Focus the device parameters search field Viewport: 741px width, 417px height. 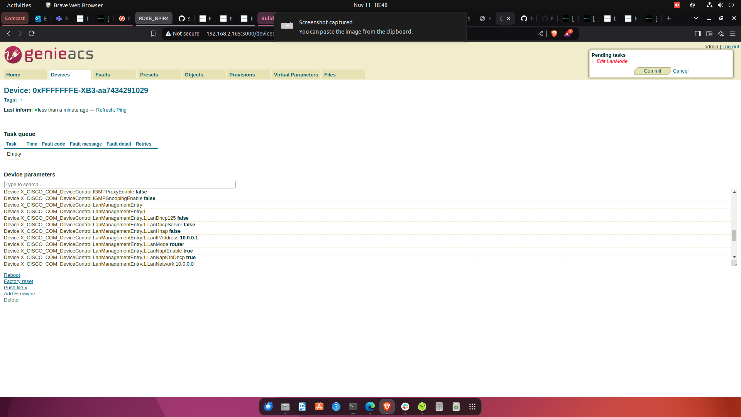(120, 185)
